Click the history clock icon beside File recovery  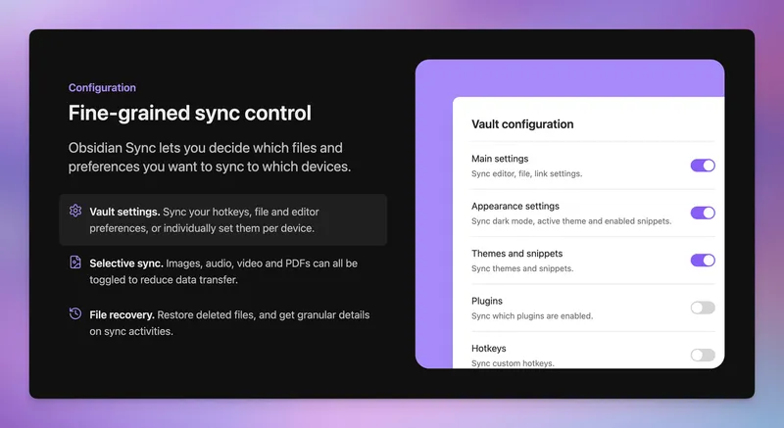click(75, 314)
